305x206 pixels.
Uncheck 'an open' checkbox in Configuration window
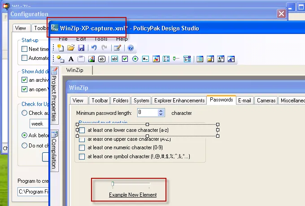24,89
